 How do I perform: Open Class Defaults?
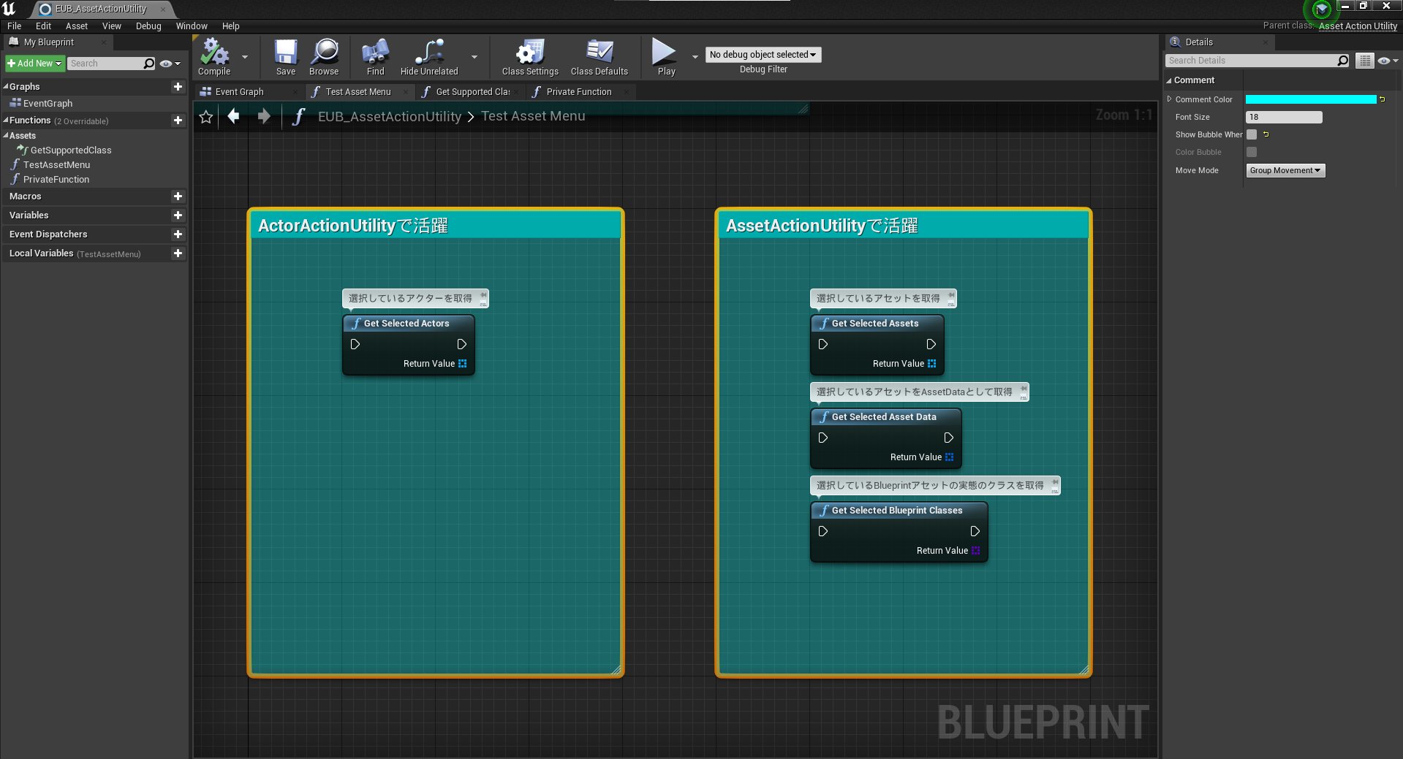click(x=600, y=57)
